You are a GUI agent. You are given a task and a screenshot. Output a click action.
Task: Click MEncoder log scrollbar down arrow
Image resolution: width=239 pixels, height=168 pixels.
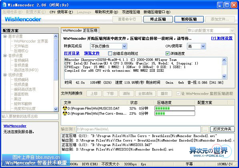tap(224, 76)
